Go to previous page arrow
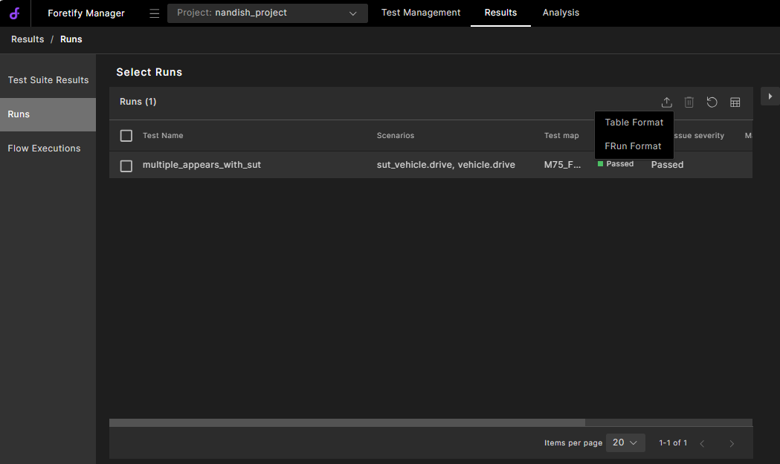780x464 pixels. point(702,443)
